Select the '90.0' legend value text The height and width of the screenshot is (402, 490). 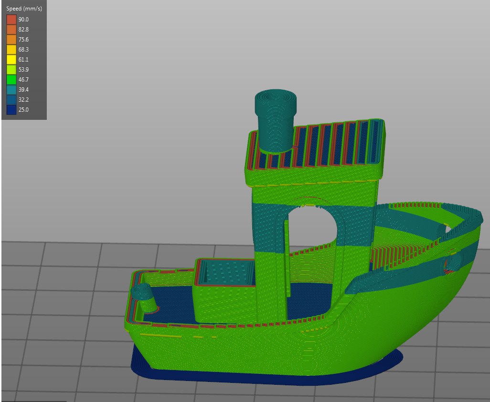pyautogui.click(x=23, y=20)
